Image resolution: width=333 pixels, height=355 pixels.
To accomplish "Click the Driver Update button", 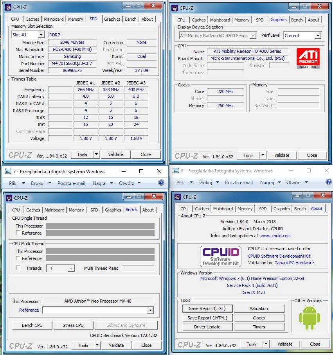I will (207, 327).
